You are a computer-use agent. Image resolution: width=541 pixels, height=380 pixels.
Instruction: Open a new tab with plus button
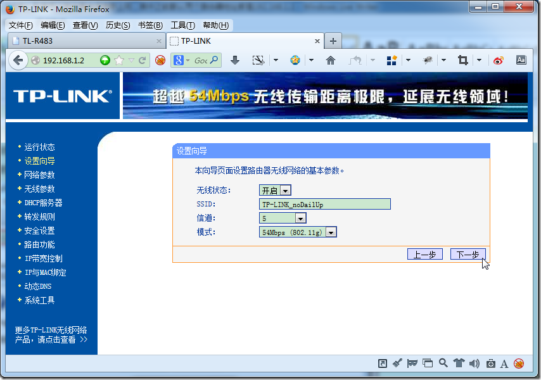tap(333, 41)
